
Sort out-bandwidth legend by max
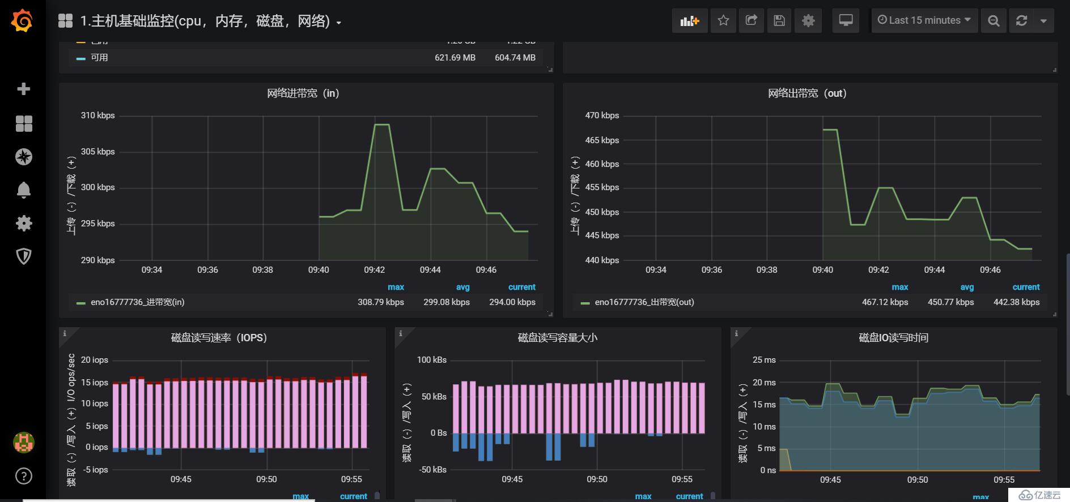(900, 287)
